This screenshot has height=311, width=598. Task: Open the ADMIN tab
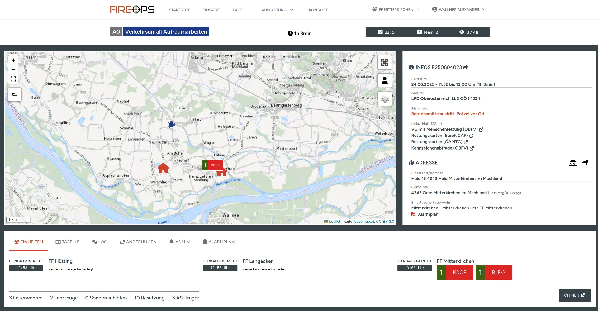[x=180, y=242]
